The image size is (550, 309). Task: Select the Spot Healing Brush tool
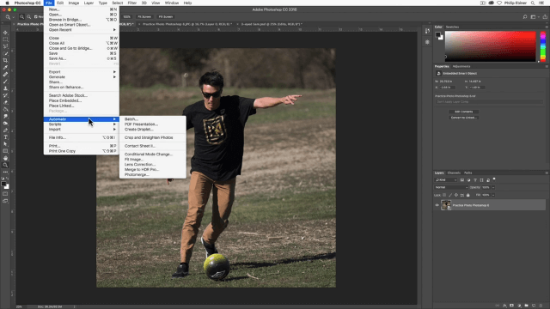coord(5,75)
